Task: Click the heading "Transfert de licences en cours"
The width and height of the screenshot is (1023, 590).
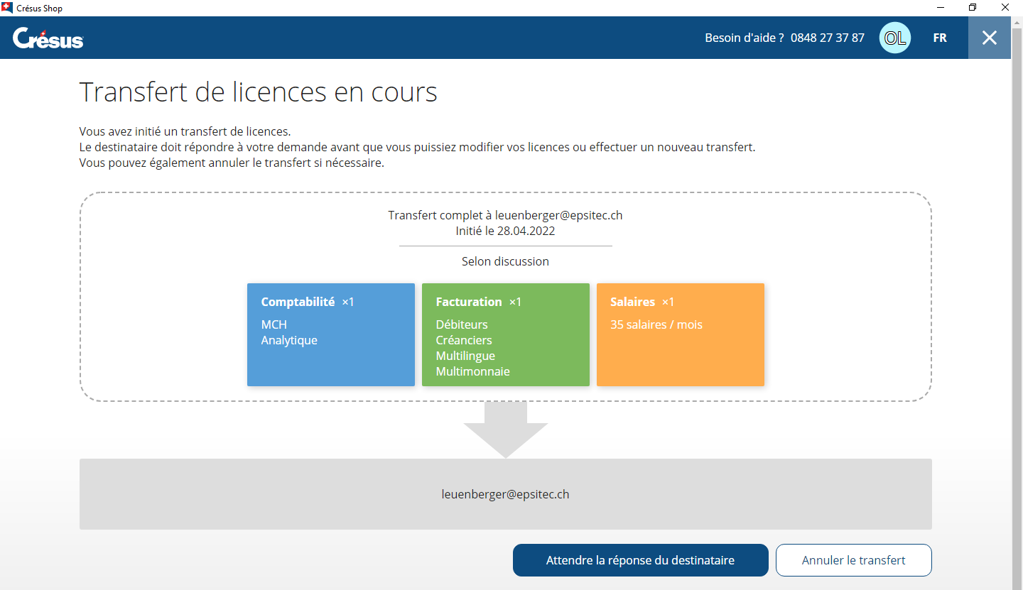Action: point(259,92)
